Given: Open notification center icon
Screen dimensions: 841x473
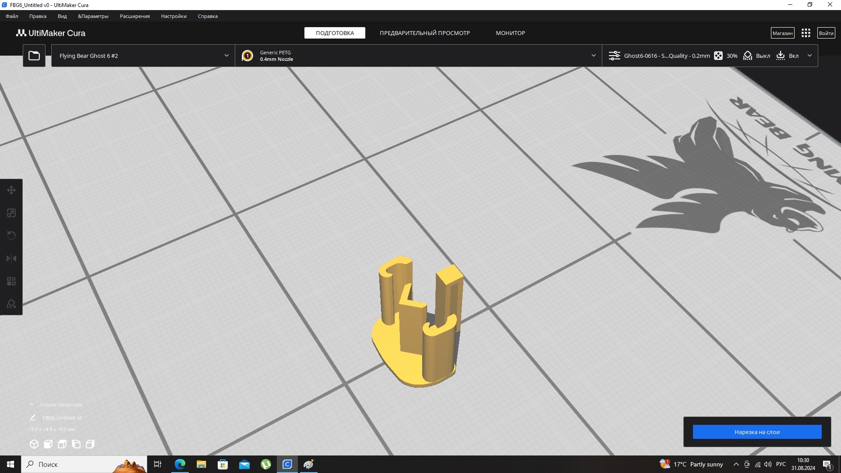Looking at the screenshot, I should point(827,464).
